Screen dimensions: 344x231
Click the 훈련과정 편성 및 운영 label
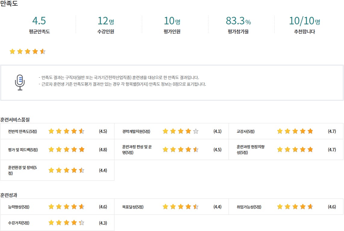137,149
